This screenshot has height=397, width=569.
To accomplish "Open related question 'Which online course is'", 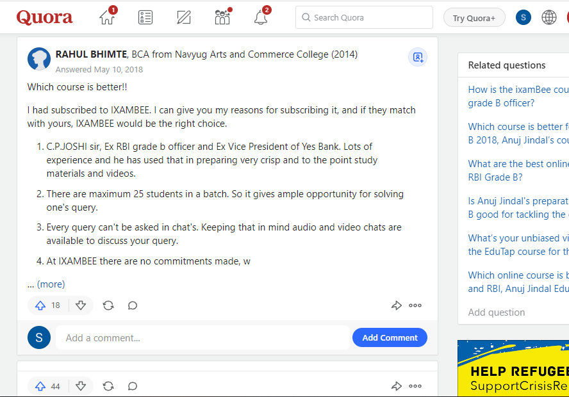I will coord(518,282).
